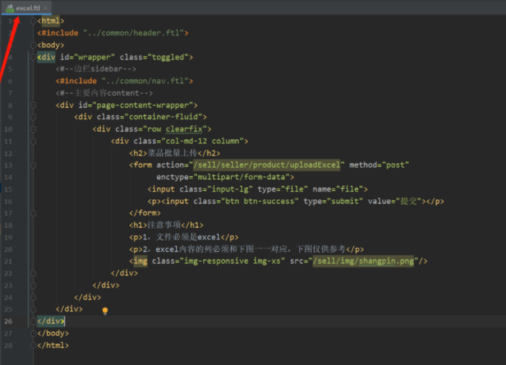Fold the form tag on line 13
Image resolution: width=506 pixels, height=365 pixels.
pyautogui.click(x=33, y=165)
